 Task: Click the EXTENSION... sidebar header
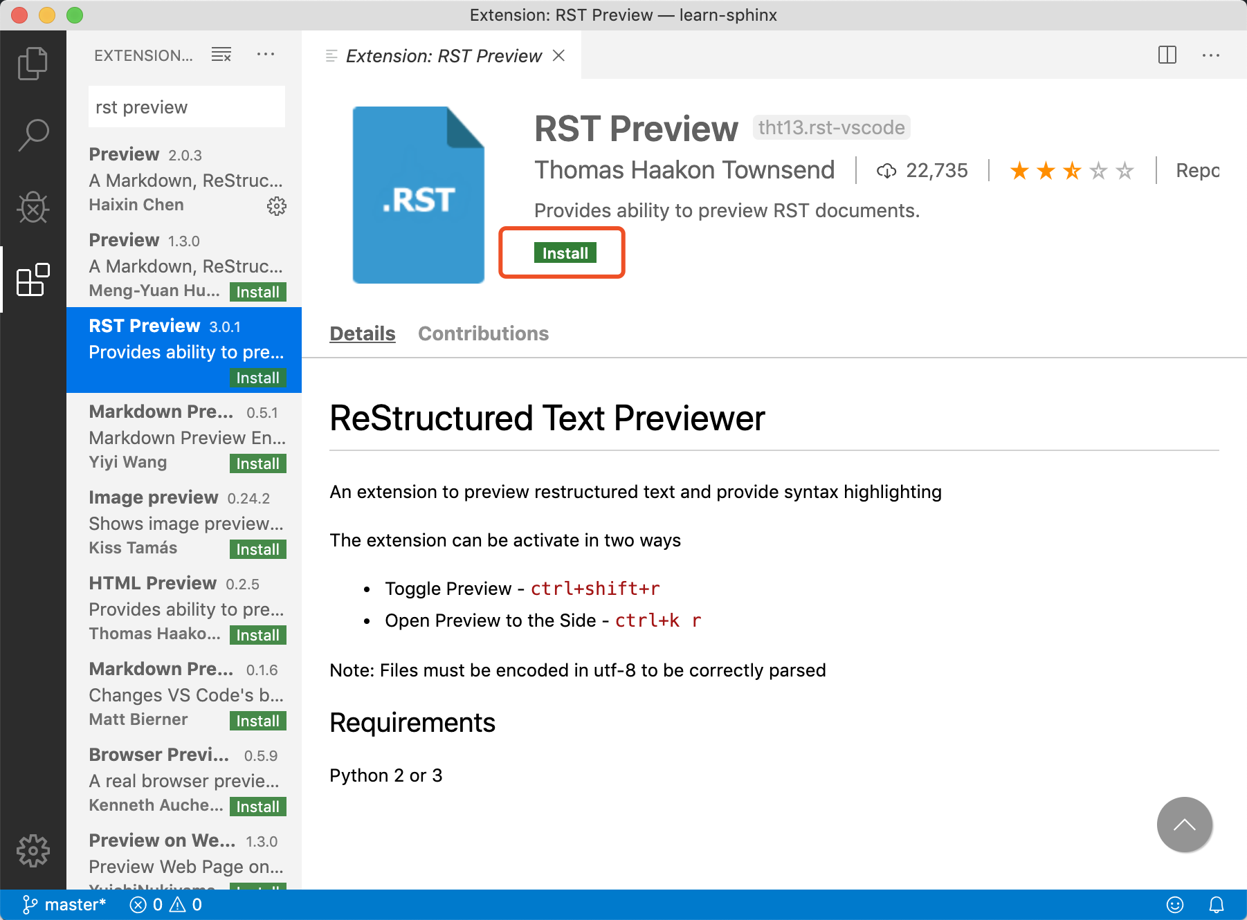click(143, 55)
